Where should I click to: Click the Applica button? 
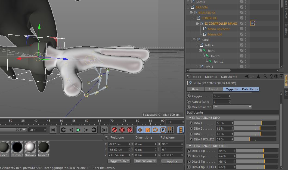(172, 161)
